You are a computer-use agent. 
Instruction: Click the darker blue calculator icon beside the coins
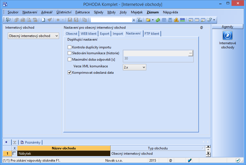coord(170,20)
